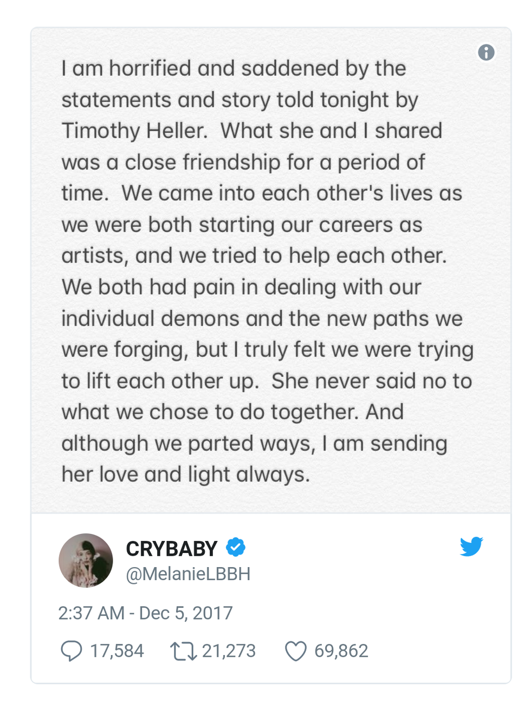
Task: Click the retweet arrows icon
Action: (x=183, y=651)
